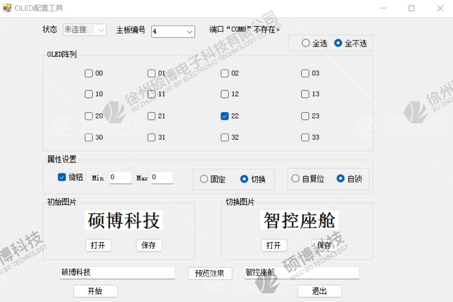
Task: Click the 退出 button
Action: click(x=319, y=291)
